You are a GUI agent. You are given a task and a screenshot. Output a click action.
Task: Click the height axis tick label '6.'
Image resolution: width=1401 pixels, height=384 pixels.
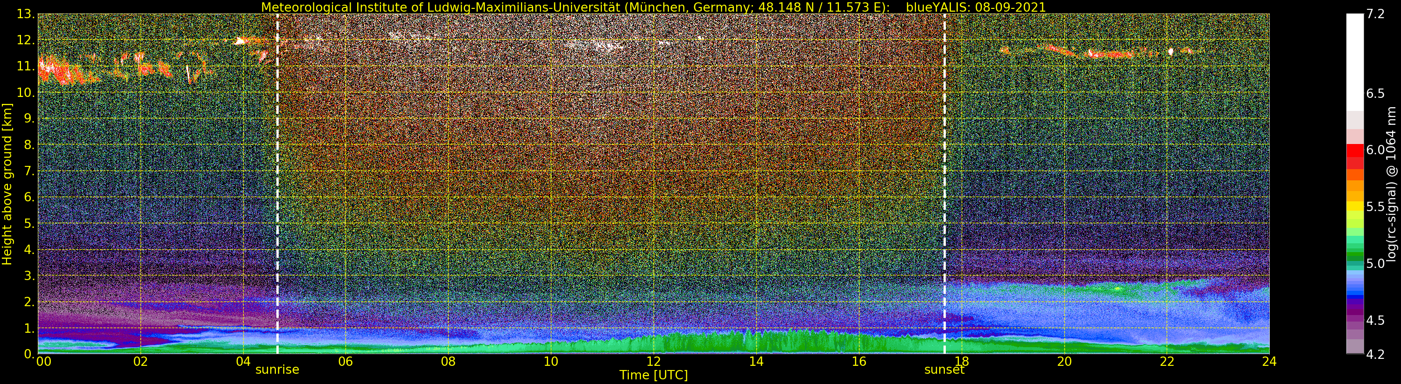click(29, 197)
